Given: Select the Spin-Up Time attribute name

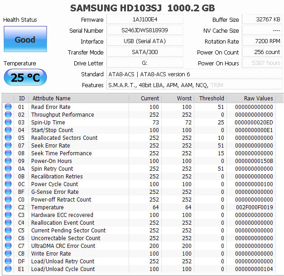Looking at the screenshot, I should (x=48, y=123).
